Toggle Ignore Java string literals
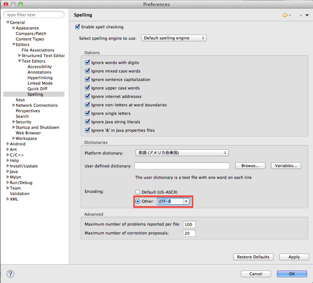Screen dimensions: 313x283 87,122
